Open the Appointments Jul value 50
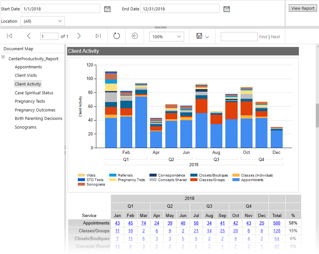Image resolution: width=319 pixels, height=254 pixels. tap(196, 223)
